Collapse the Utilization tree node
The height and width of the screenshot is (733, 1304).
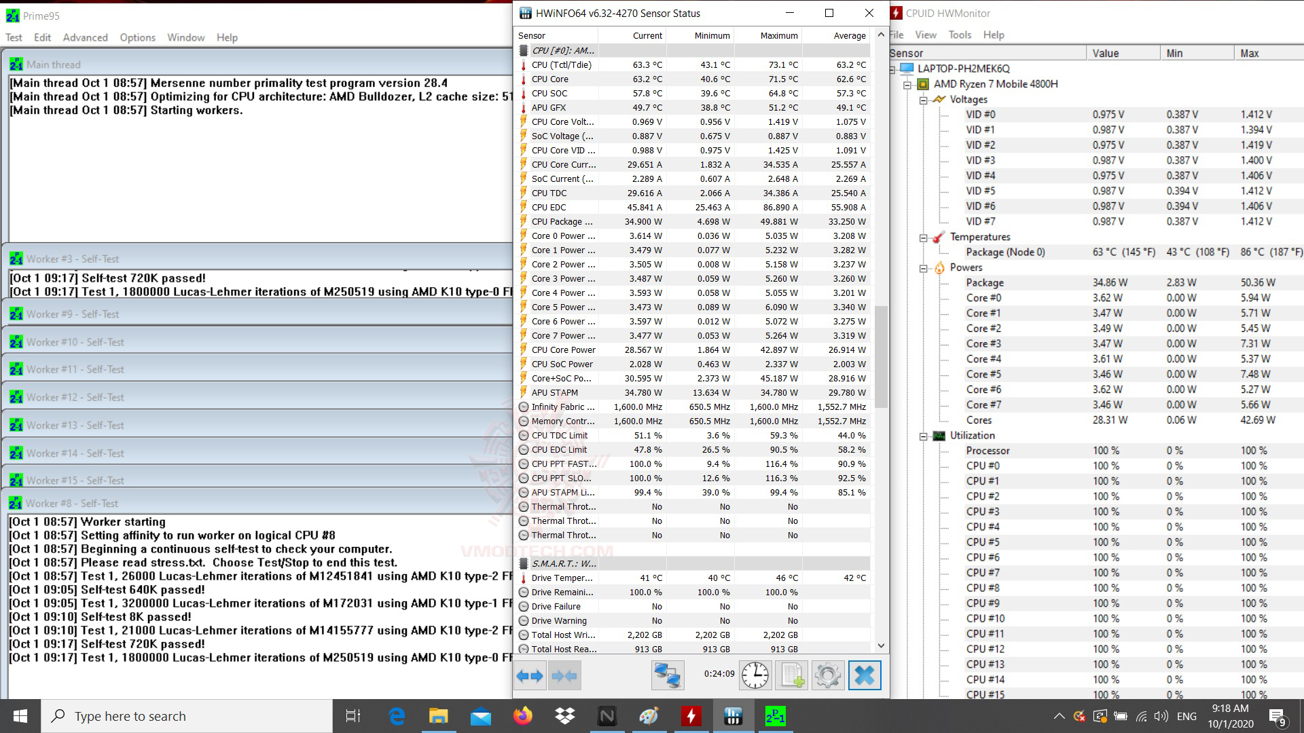[924, 436]
